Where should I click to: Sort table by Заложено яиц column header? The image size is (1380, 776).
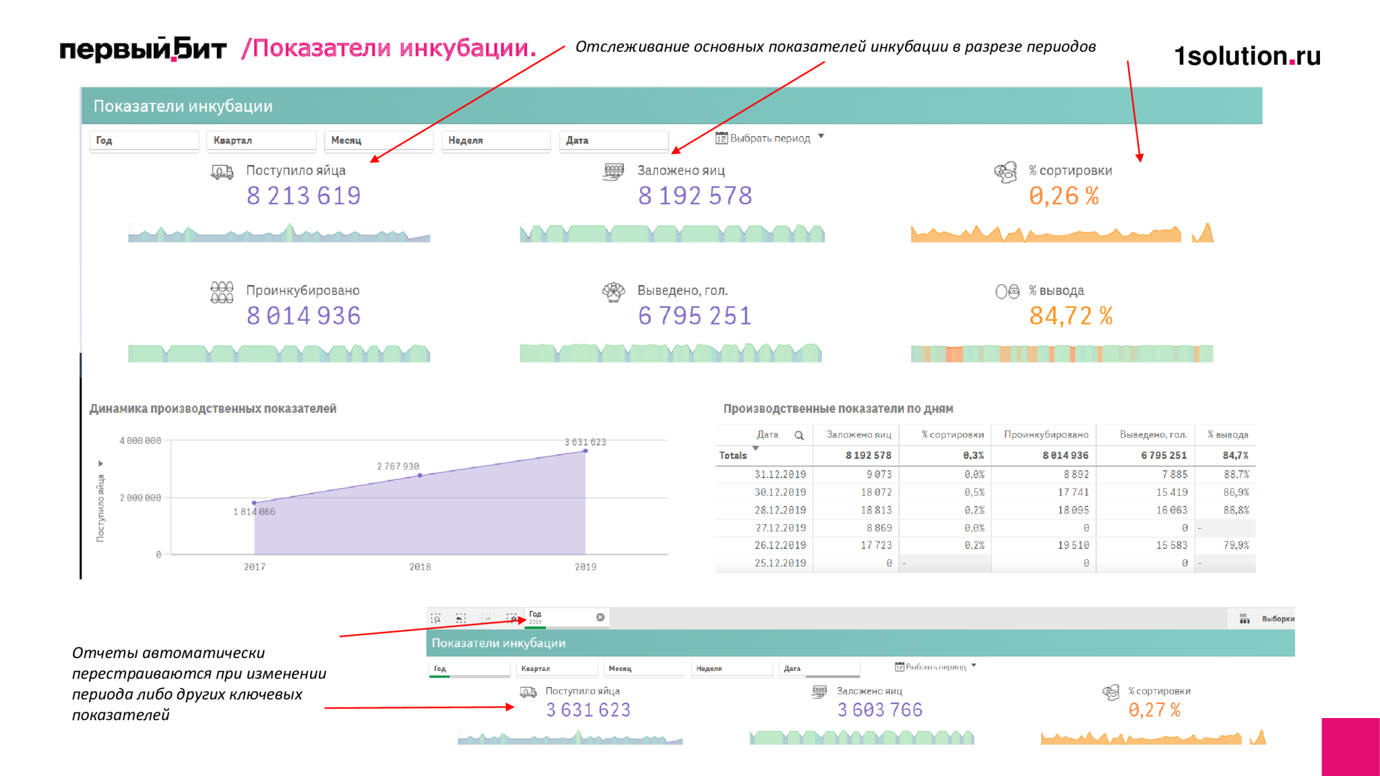858,434
